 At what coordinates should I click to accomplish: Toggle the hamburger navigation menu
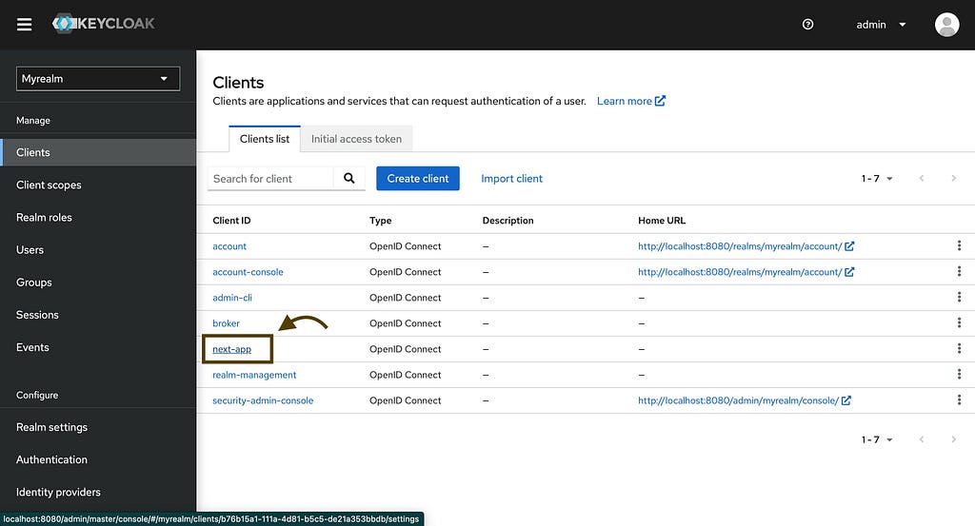(25, 25)
